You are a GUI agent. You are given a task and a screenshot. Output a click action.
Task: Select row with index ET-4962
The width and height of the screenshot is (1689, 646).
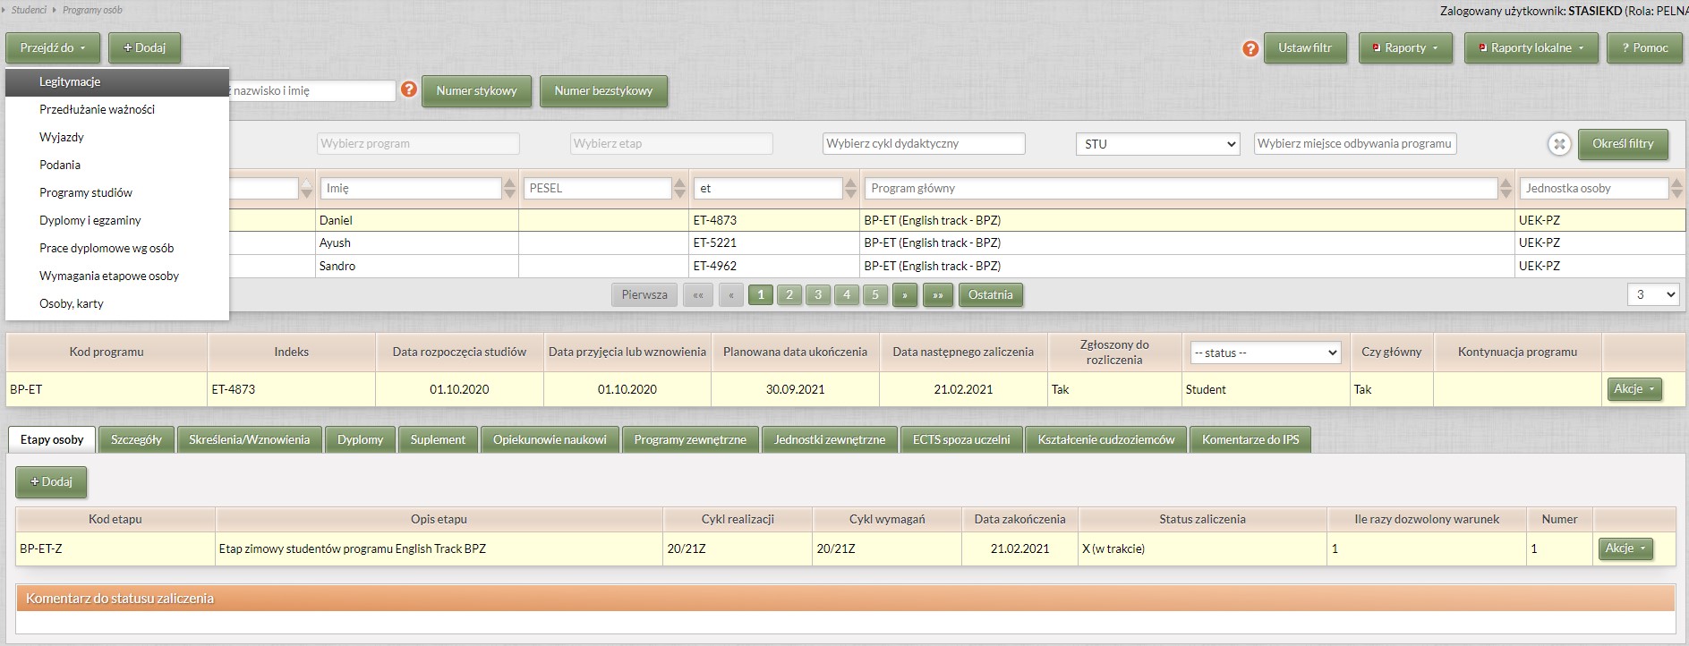[845, 266]
